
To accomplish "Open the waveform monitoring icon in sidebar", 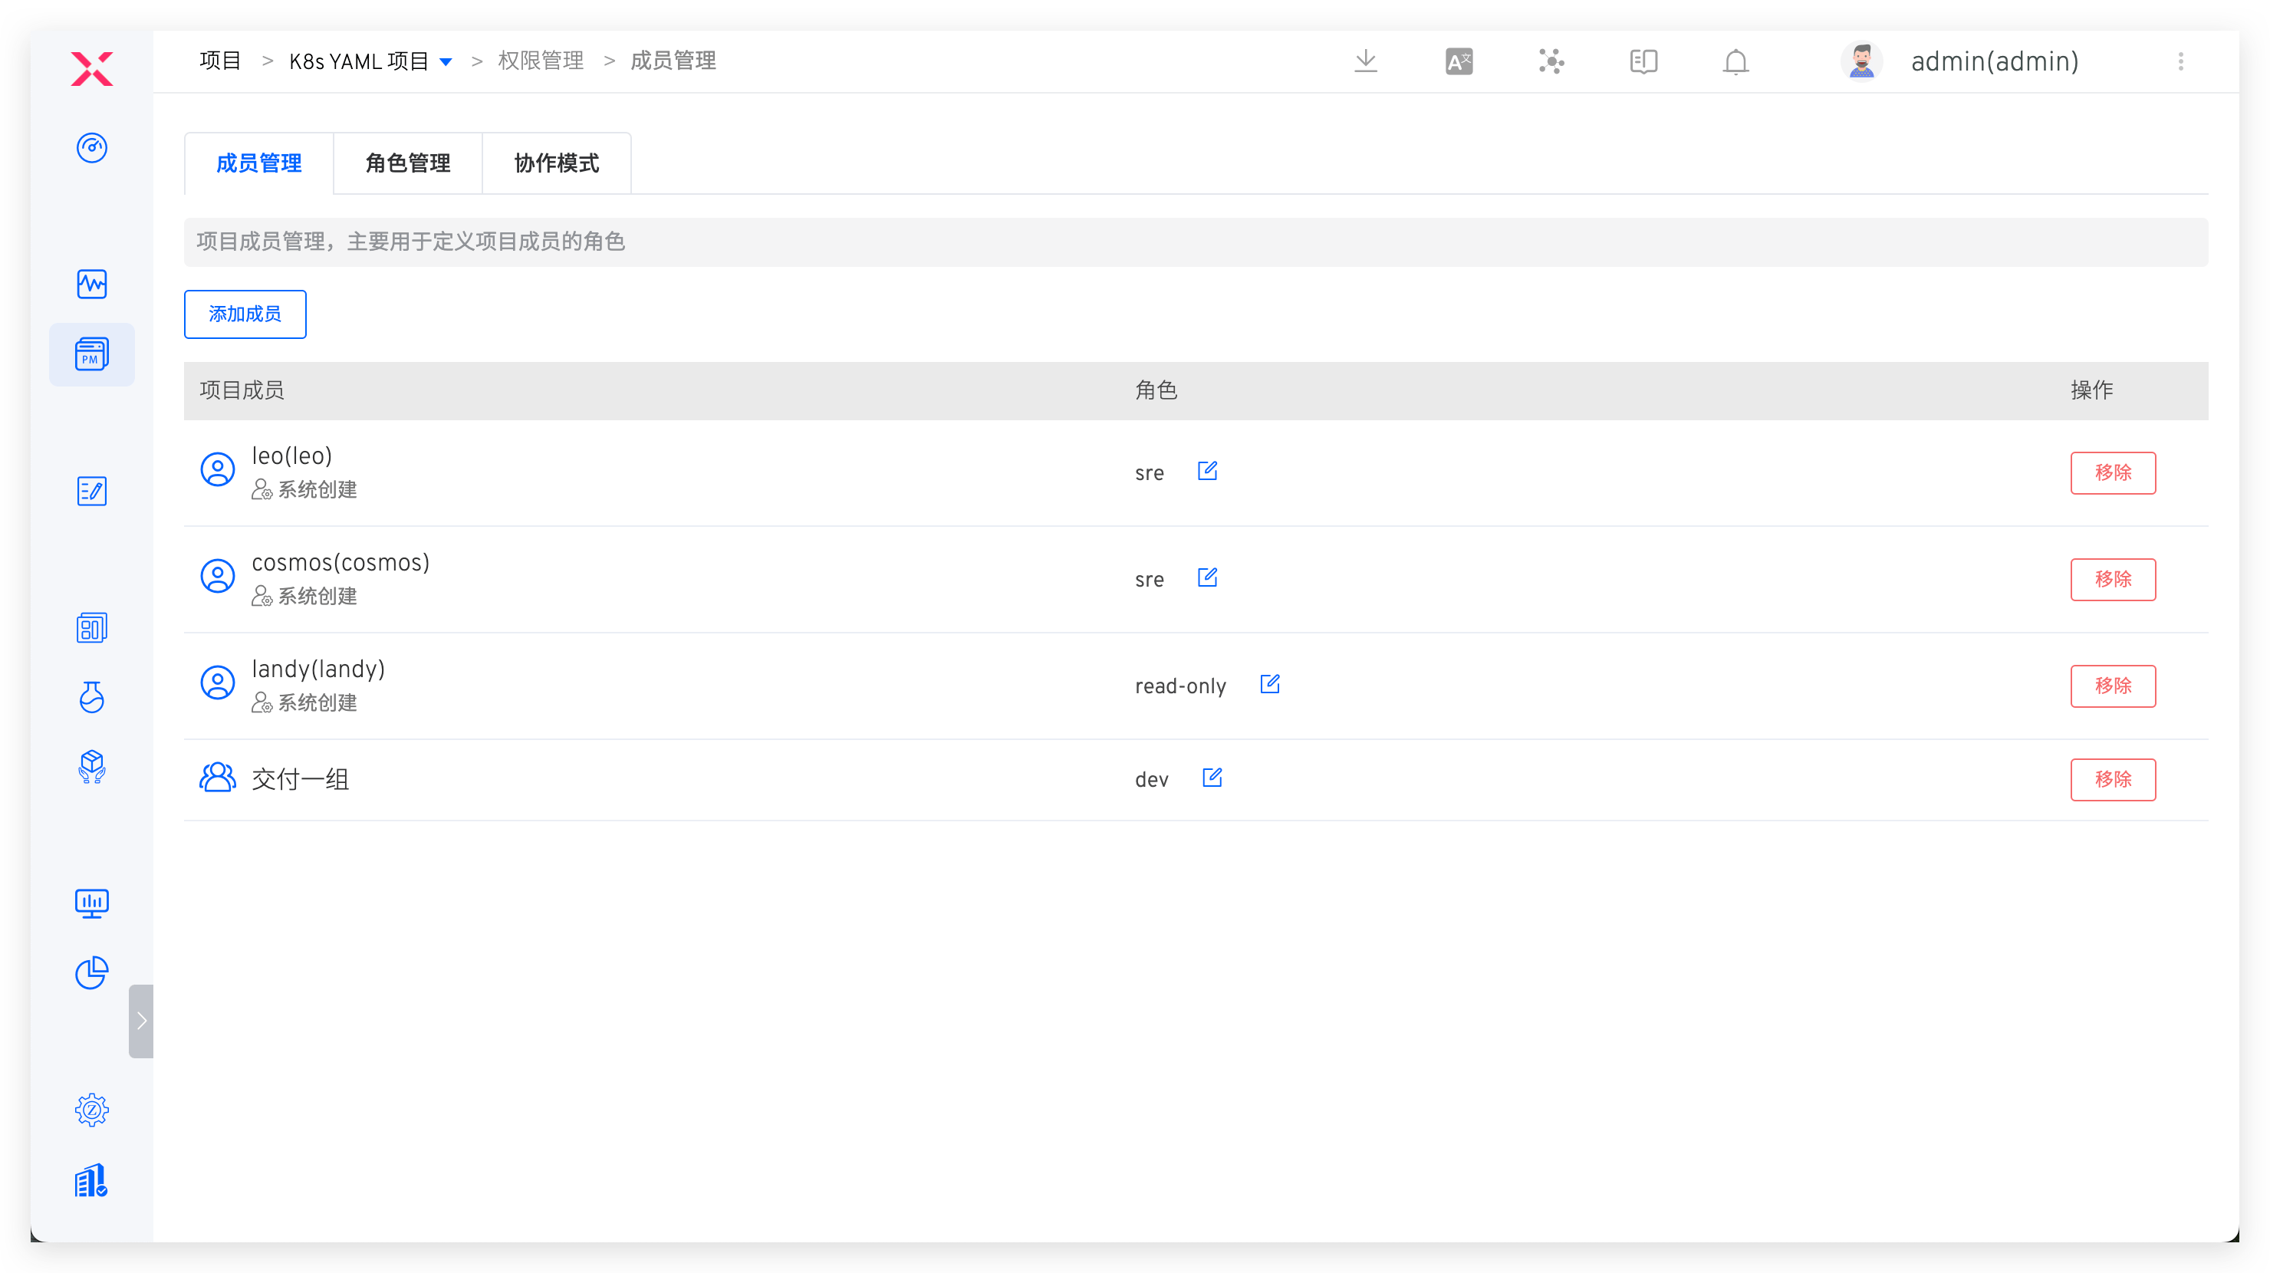I will click(x=92, y=284).
